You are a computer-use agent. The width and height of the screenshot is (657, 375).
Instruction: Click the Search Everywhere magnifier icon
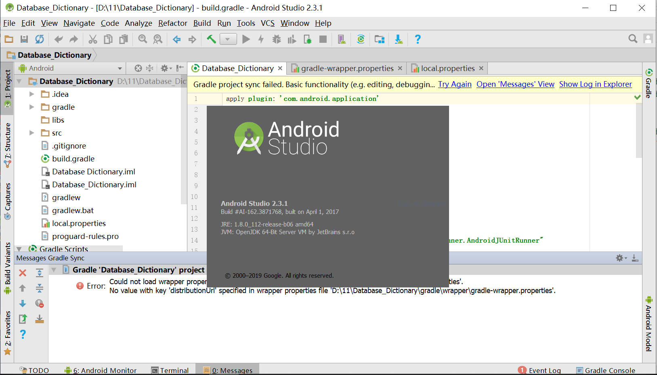pyautogui.click(x=633, y=39)
